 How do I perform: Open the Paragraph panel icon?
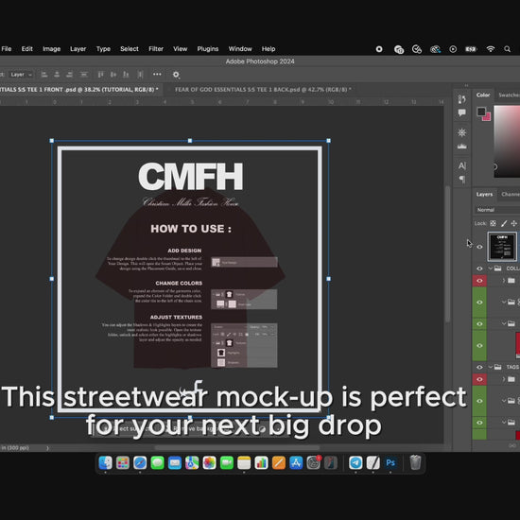(x=461, y=180)
